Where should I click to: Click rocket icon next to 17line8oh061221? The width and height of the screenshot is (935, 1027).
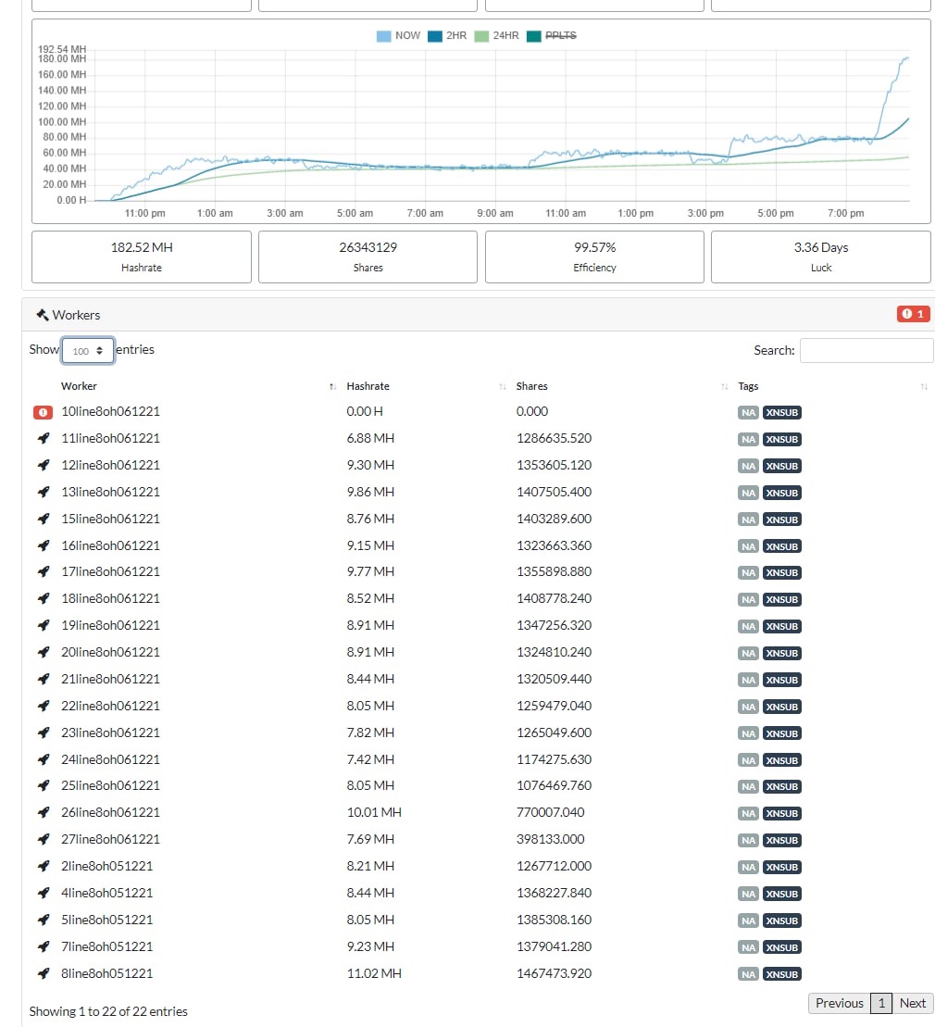44,572
